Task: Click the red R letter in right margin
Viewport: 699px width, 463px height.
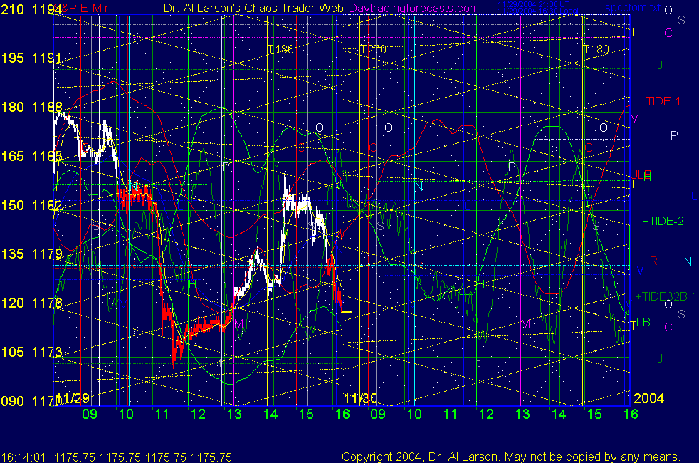Action: 653,261
